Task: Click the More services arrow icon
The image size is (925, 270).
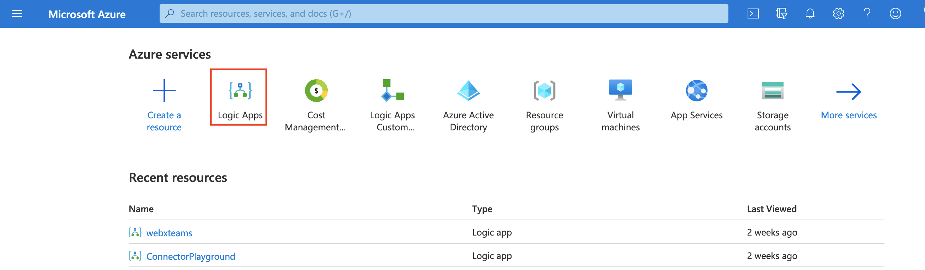Action: (x=849, y=92)
